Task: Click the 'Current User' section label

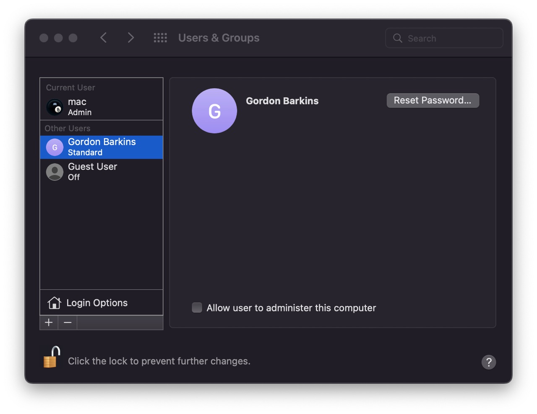Action: pyautogui.click(x=70, y=88)
